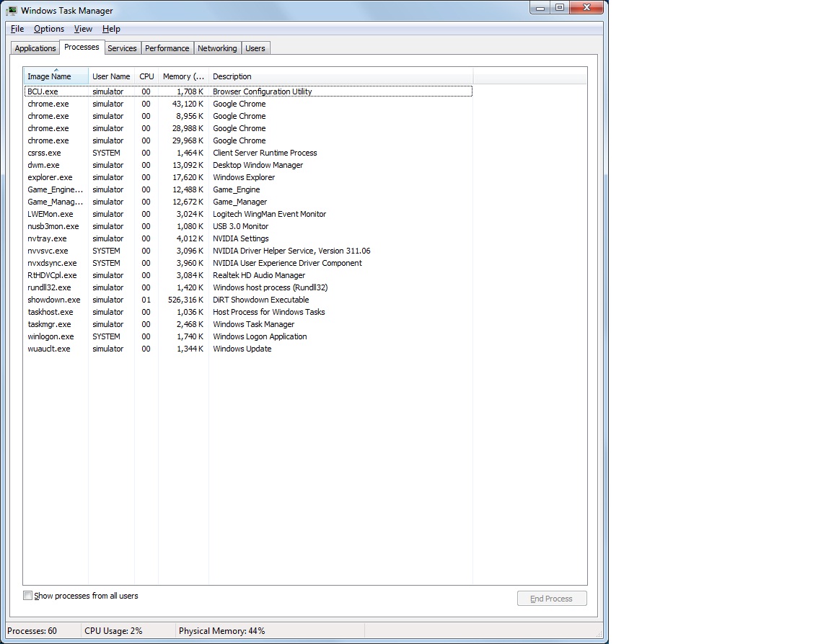This screenshot has height=644, width=831.
Task: Click the Physical Memory: 44% status entry
Action: pos(221,631)
